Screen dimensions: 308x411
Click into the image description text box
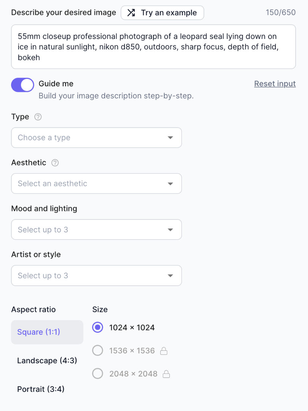point(153,47)
